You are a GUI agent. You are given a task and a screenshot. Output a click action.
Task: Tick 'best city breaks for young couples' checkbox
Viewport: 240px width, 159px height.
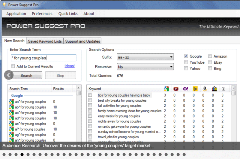pos(90,100)
